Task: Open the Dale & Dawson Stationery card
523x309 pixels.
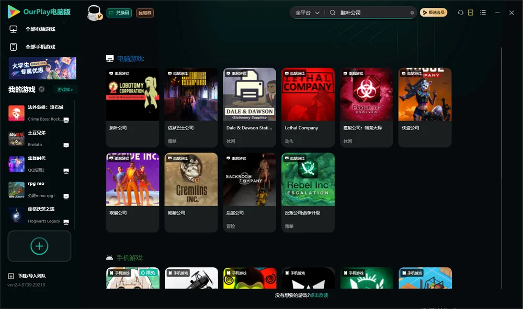Action: (249, 108)
